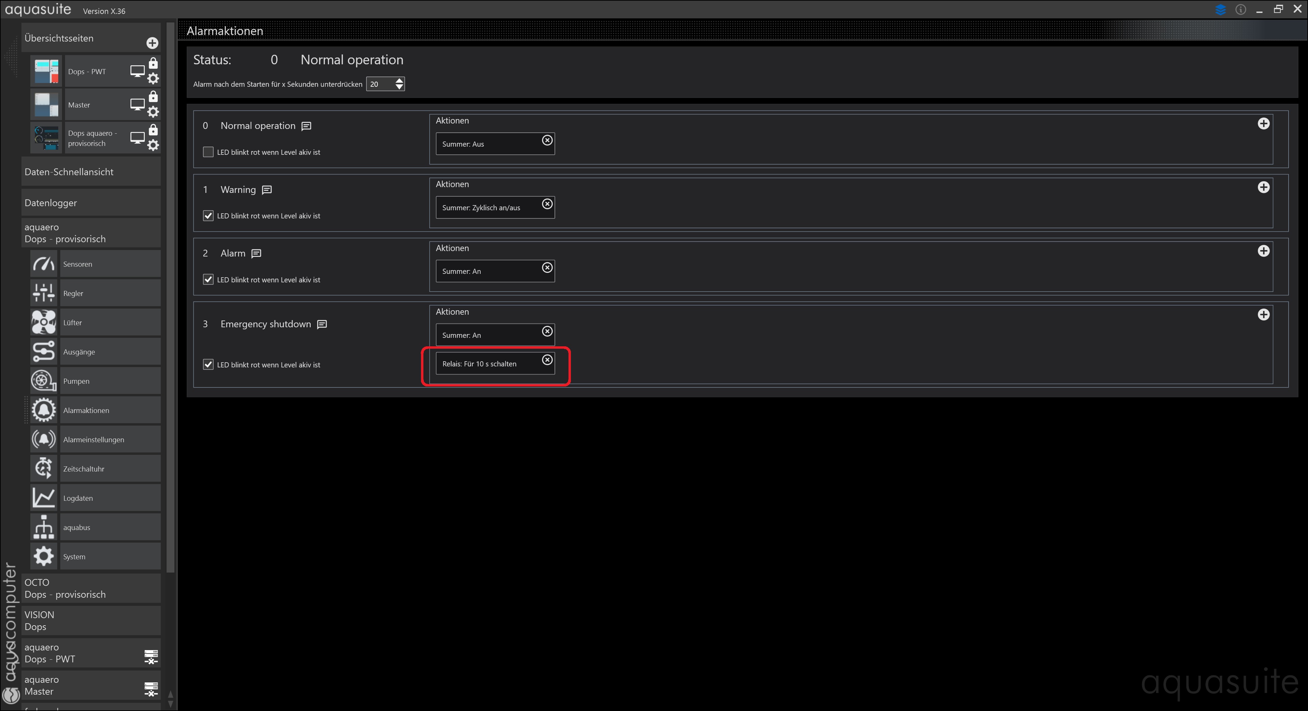Enable LED blink for Normal operation
Screen dimensions: 1308x711
coord(208,152)
